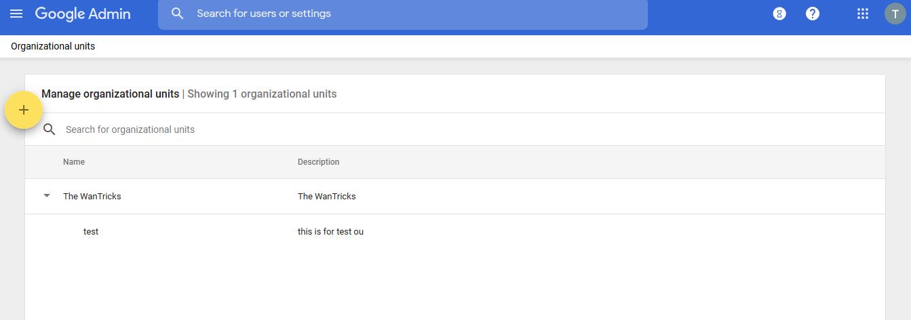Open the account avatar labeled T
Image resolution: width=911 pixels, height=320 pixels.
click(895, 14)
